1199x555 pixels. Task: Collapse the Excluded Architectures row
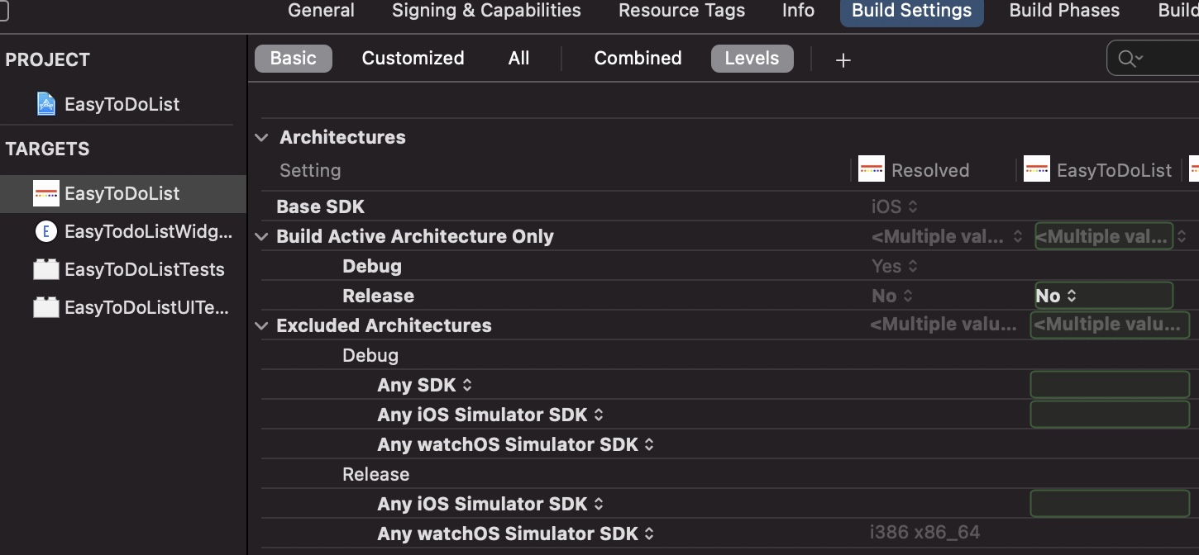pyautogui.click(x=262, y=325)
